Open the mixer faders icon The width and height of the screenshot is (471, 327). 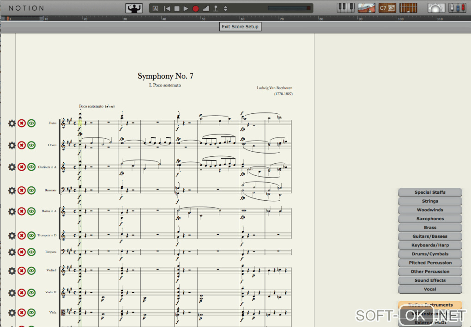[x=457, y=8]
